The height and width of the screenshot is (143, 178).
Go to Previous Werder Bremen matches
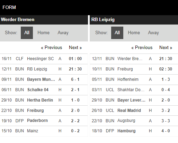(52, 48)
